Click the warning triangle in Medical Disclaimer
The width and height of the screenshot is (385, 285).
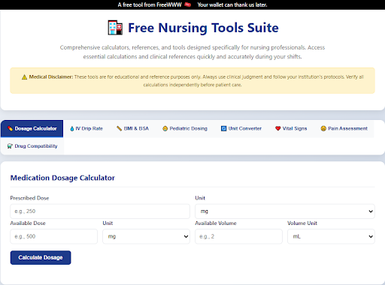pos(24,77)
